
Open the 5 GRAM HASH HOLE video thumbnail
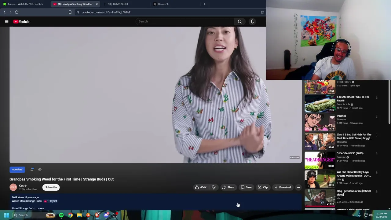coord(320,103)
